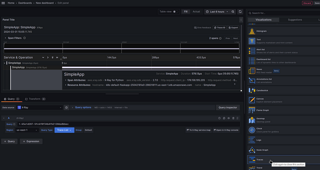
Task: Open the panel three-dot menu
Action: pyautogui.click(x=241, y=20)
